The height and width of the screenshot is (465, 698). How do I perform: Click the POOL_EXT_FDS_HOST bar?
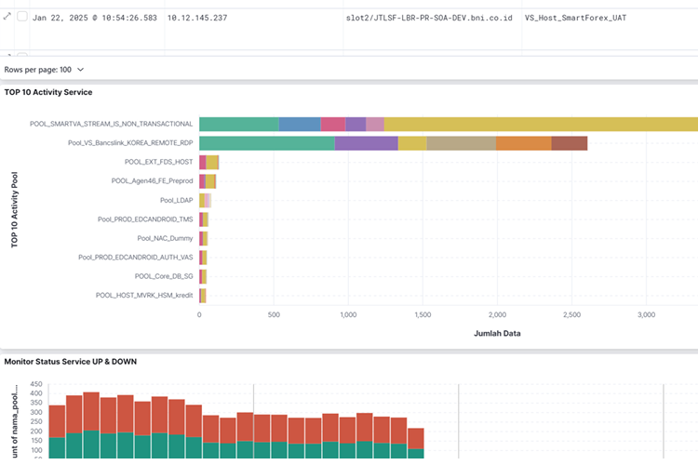[208, 162]
